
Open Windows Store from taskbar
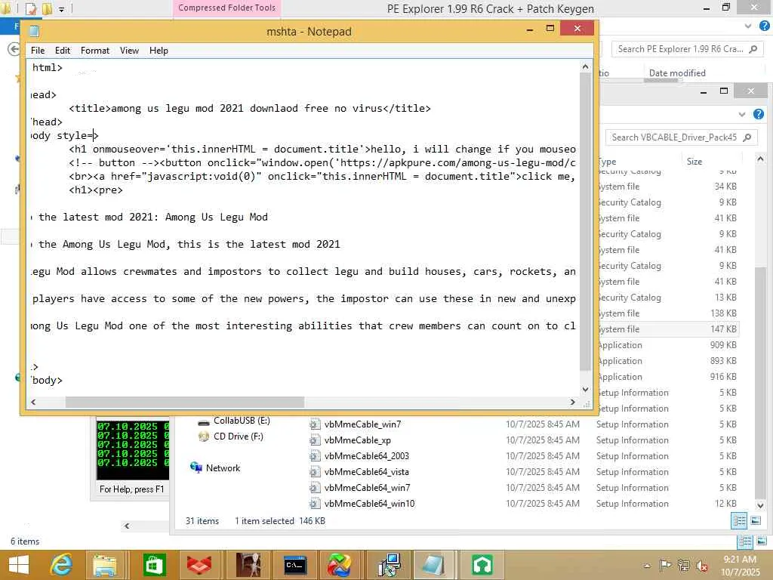[x=154, y=565]
